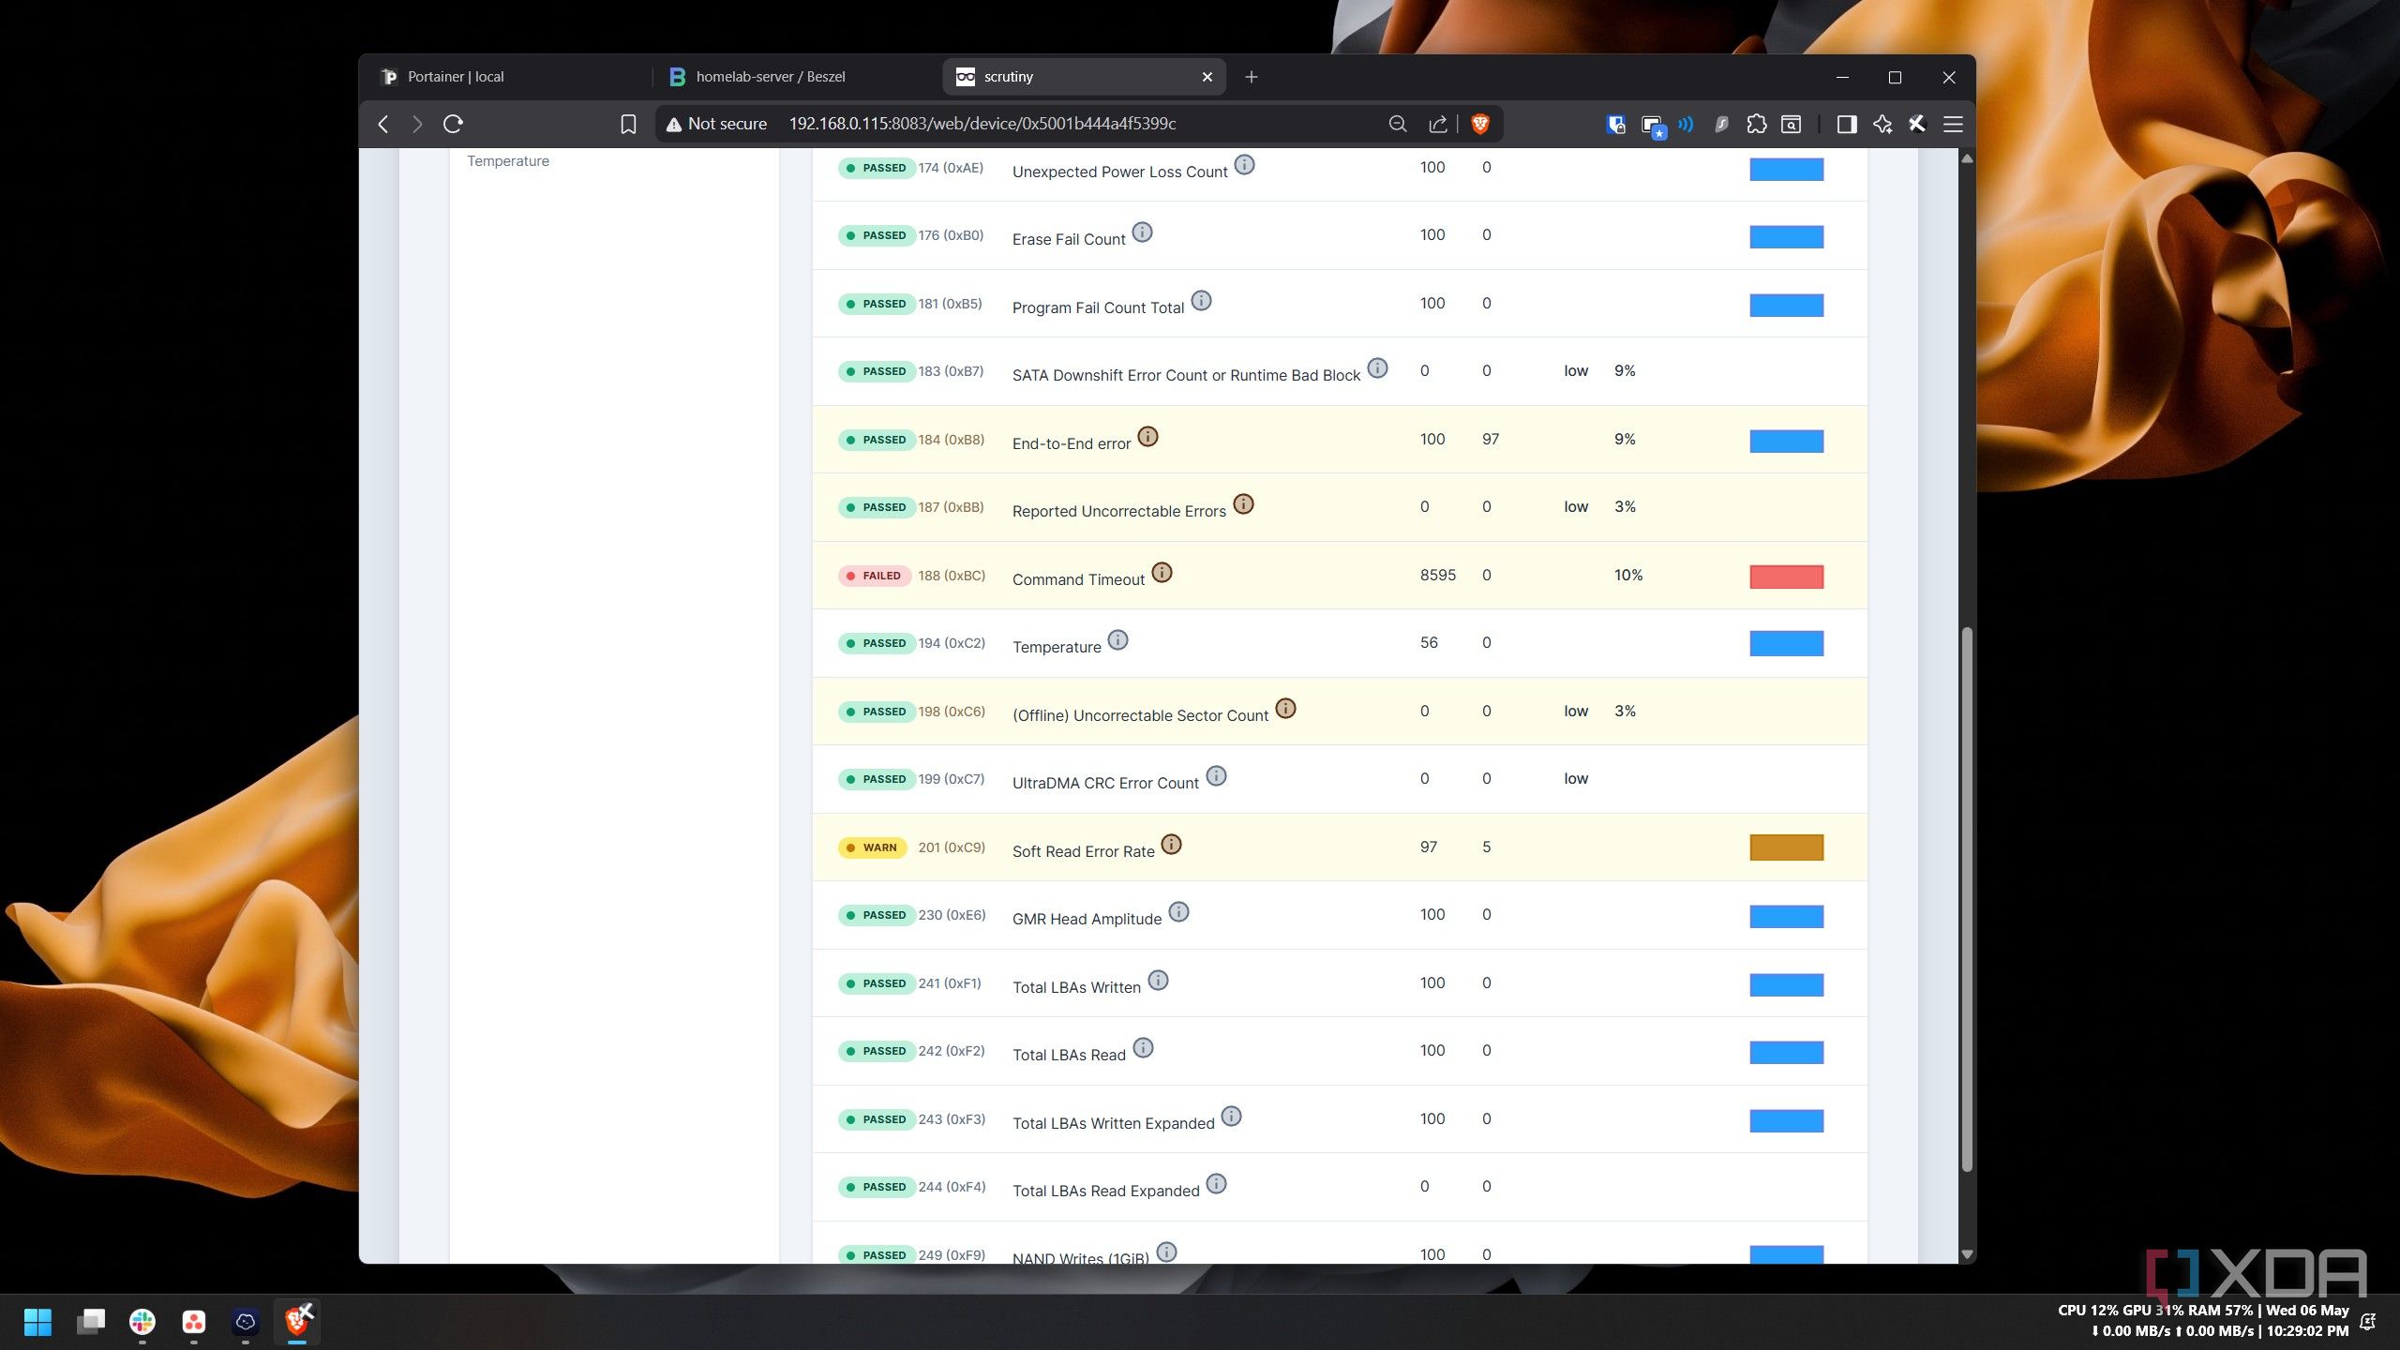
Task: Open Windows Start menu
Action: click(37, 1322)
